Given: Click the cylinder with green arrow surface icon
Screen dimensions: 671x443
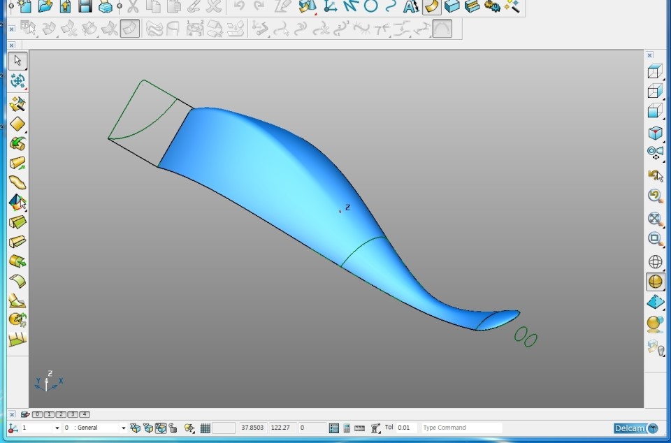Looking at the screenshot, I should point(17,261).
